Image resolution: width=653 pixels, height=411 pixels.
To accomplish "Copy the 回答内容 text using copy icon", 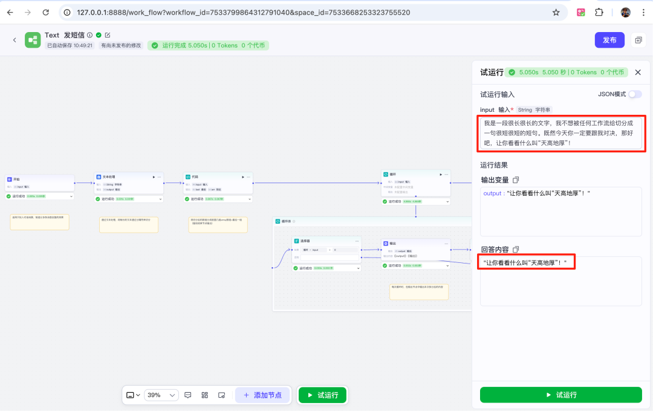I will click(516, 250).
